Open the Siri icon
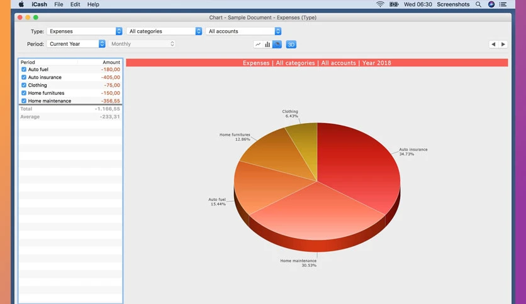This screenshot has height=304, width=526. click(491, 4)
